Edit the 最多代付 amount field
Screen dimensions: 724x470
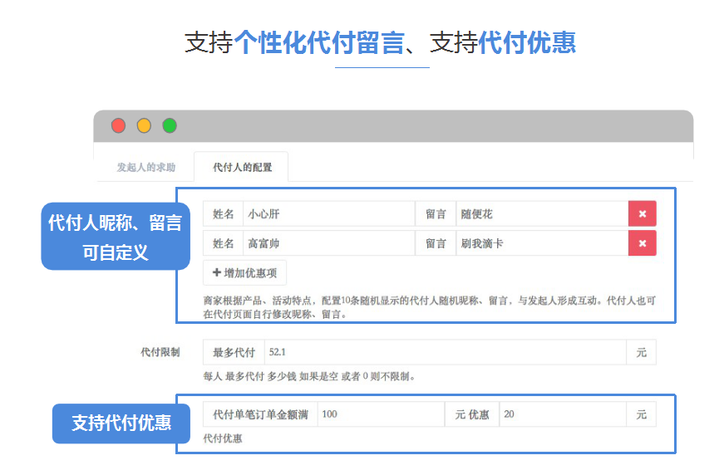pos(445,352)
